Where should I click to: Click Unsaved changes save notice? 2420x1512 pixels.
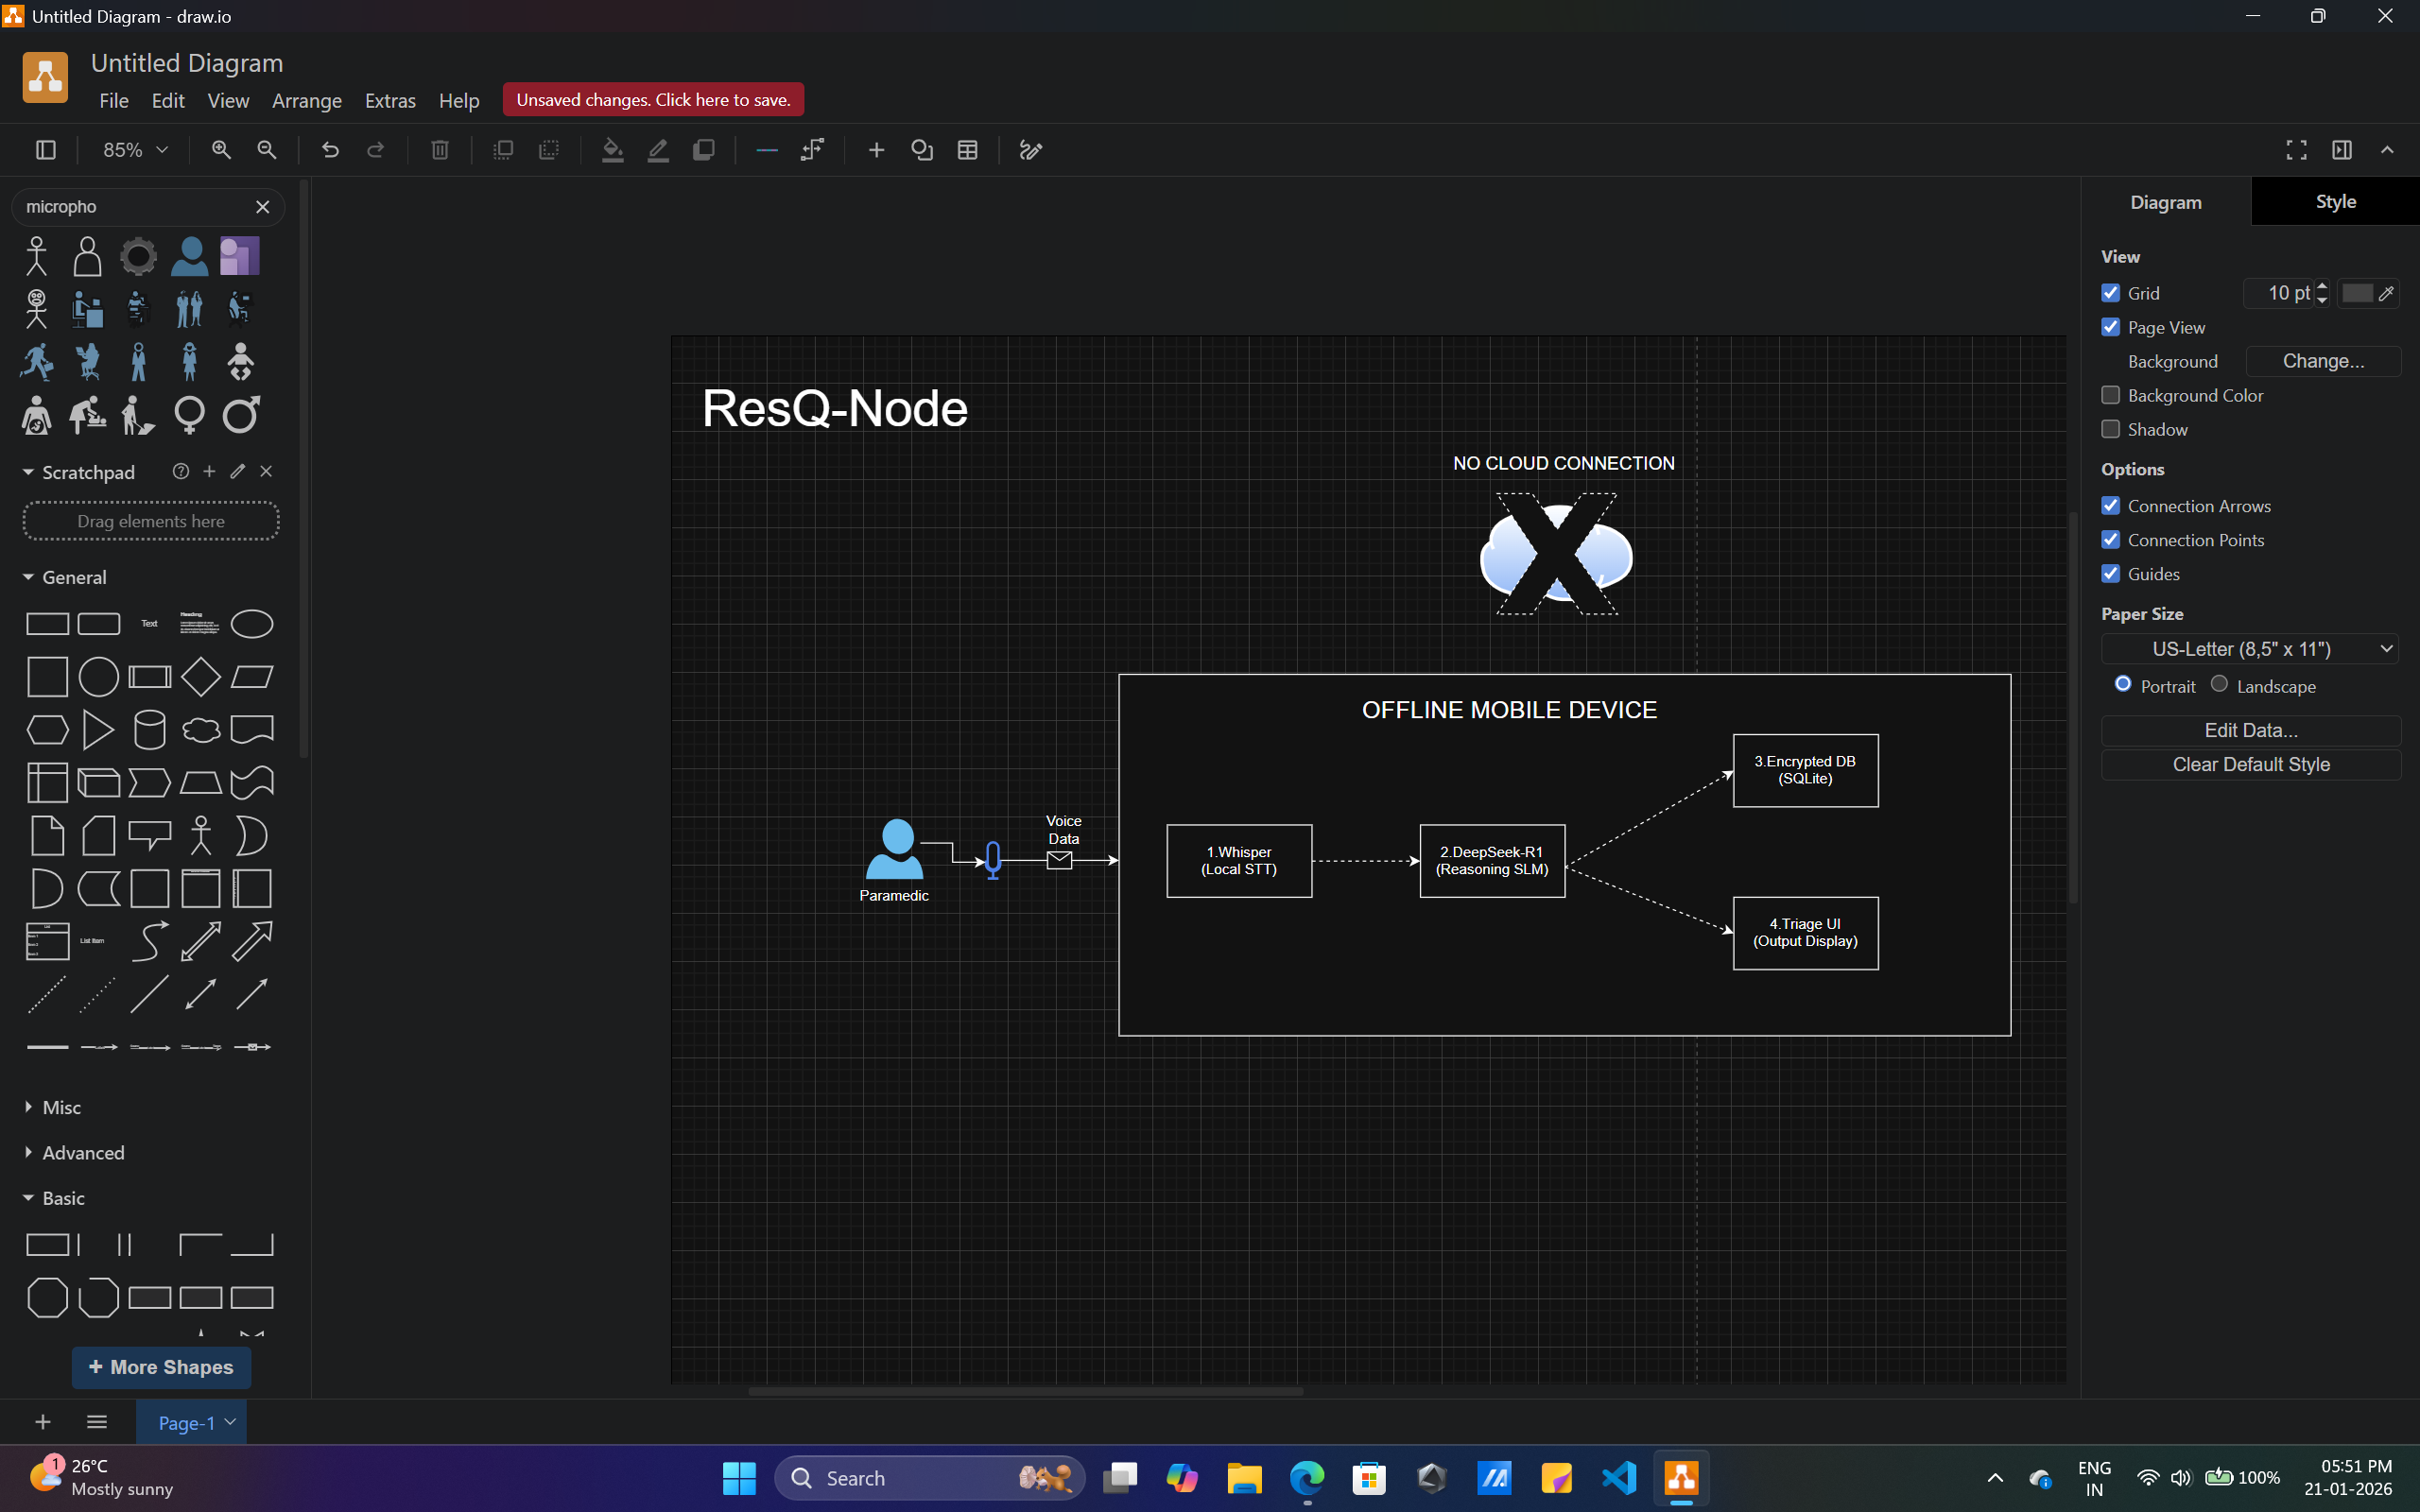tap(653, 100)
